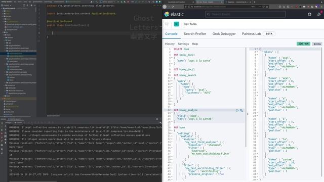Viewport: 324px width, 182px height.
Task: Open the run configuration dropdown in IntelliJ toolbar
Action: [107, 2]
